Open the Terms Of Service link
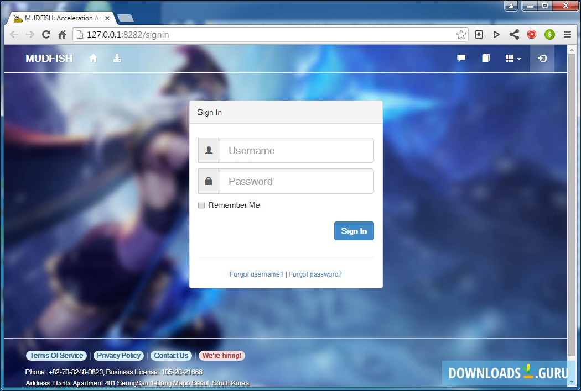 (x=56, y=356)
